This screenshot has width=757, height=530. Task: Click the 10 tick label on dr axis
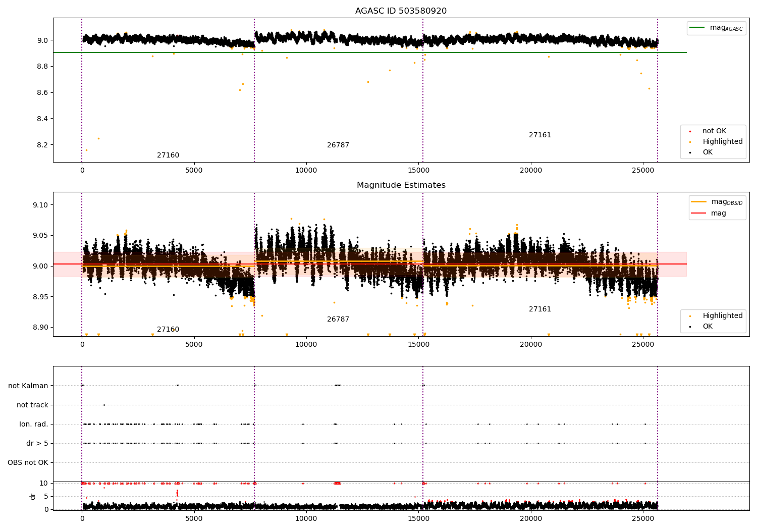(44, 483)
